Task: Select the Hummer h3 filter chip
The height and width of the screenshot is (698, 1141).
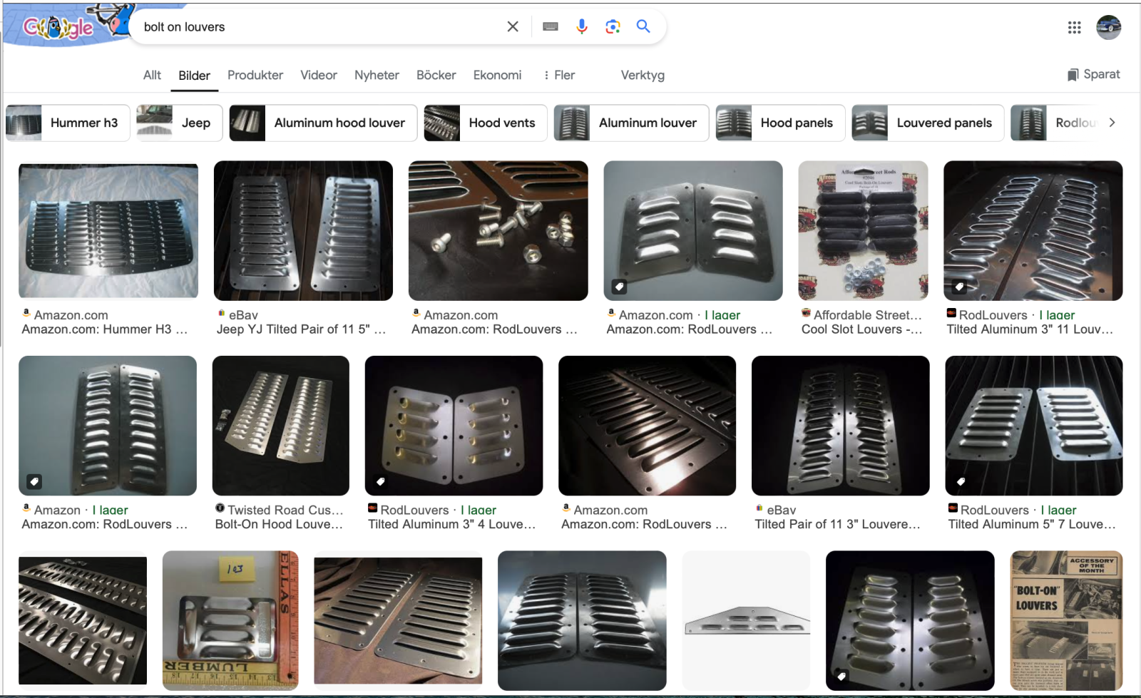Action: coord(68,123)
